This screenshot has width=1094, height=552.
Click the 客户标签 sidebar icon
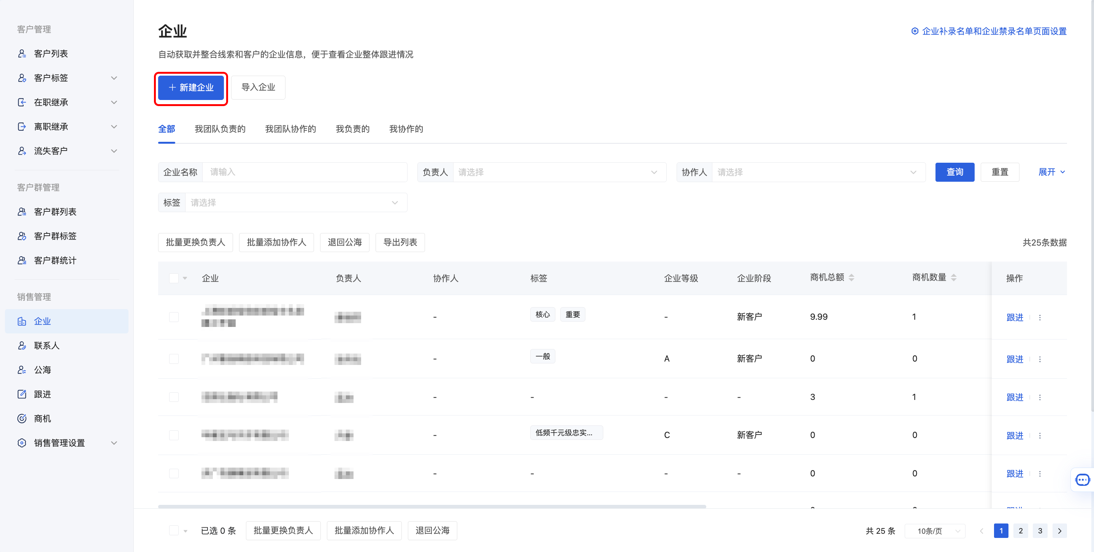click(22, 78)
